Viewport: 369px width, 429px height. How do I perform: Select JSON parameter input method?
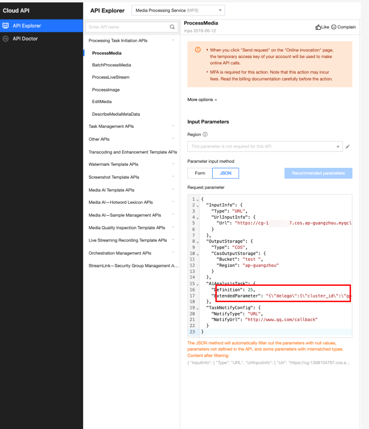[x=225, y=173]
